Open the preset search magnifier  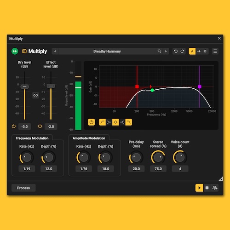(159, 51)
